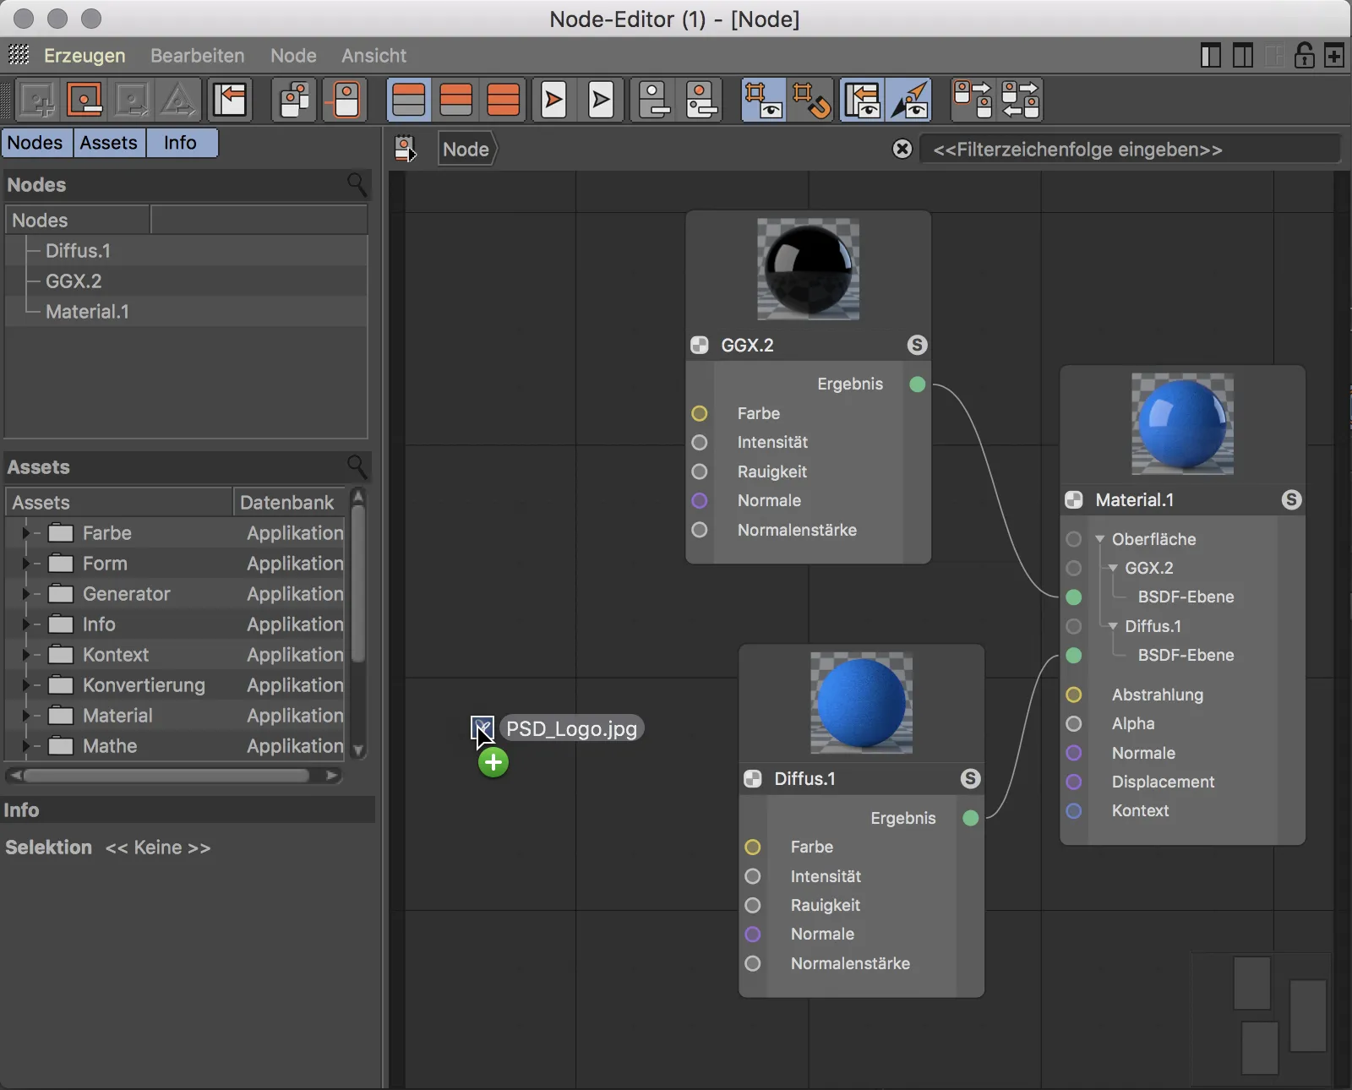Click the Material.1 node preview toggle icon

(x=1074, y=499)
